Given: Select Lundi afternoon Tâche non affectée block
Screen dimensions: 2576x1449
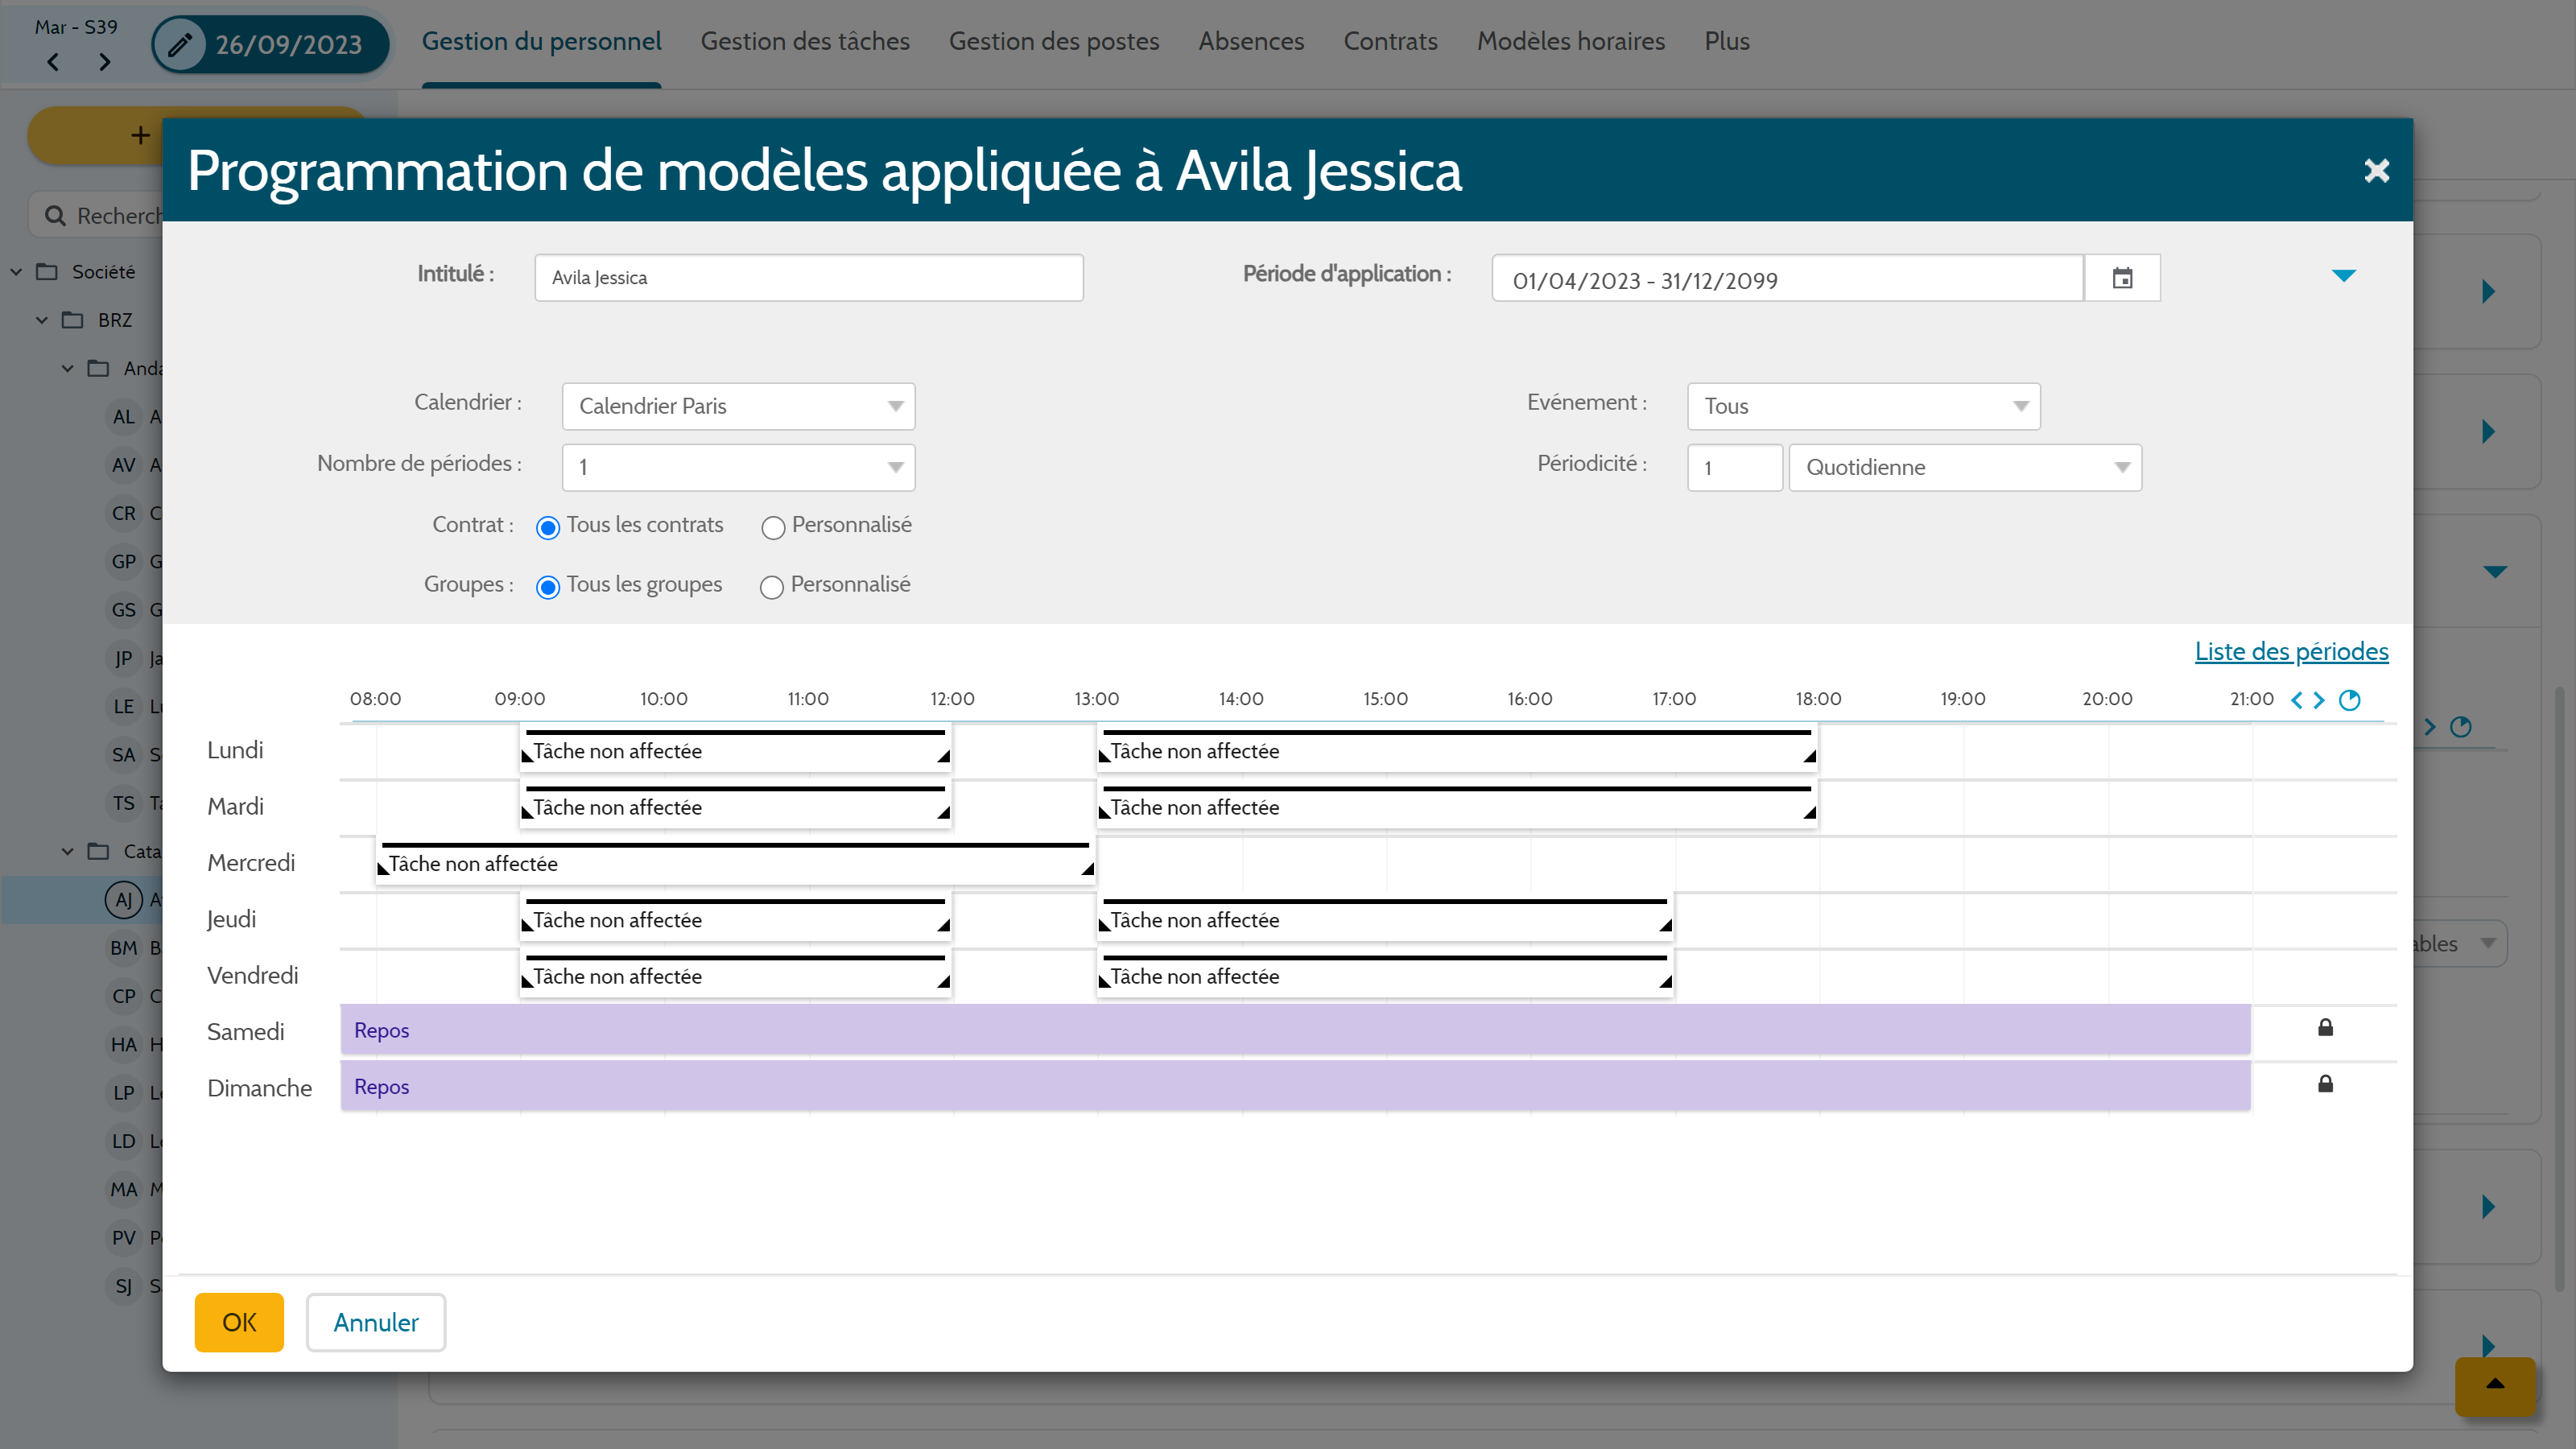Looking at the screenshot, I should [1457, 750].
